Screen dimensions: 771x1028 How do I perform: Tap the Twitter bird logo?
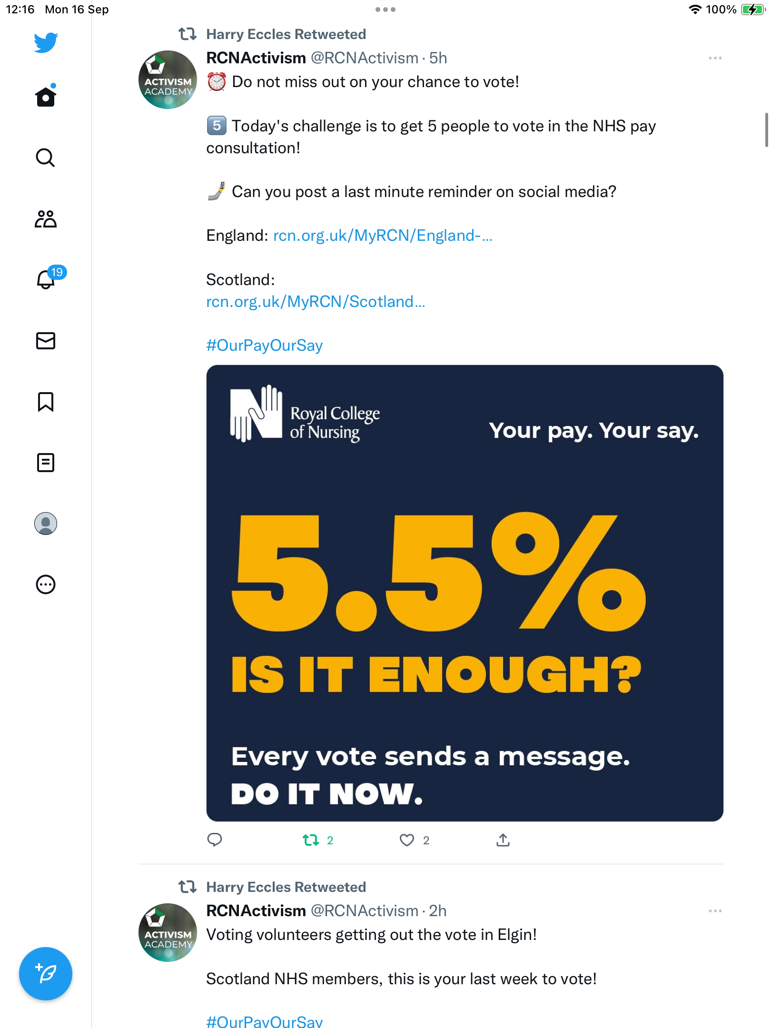[x=46, y=43]
